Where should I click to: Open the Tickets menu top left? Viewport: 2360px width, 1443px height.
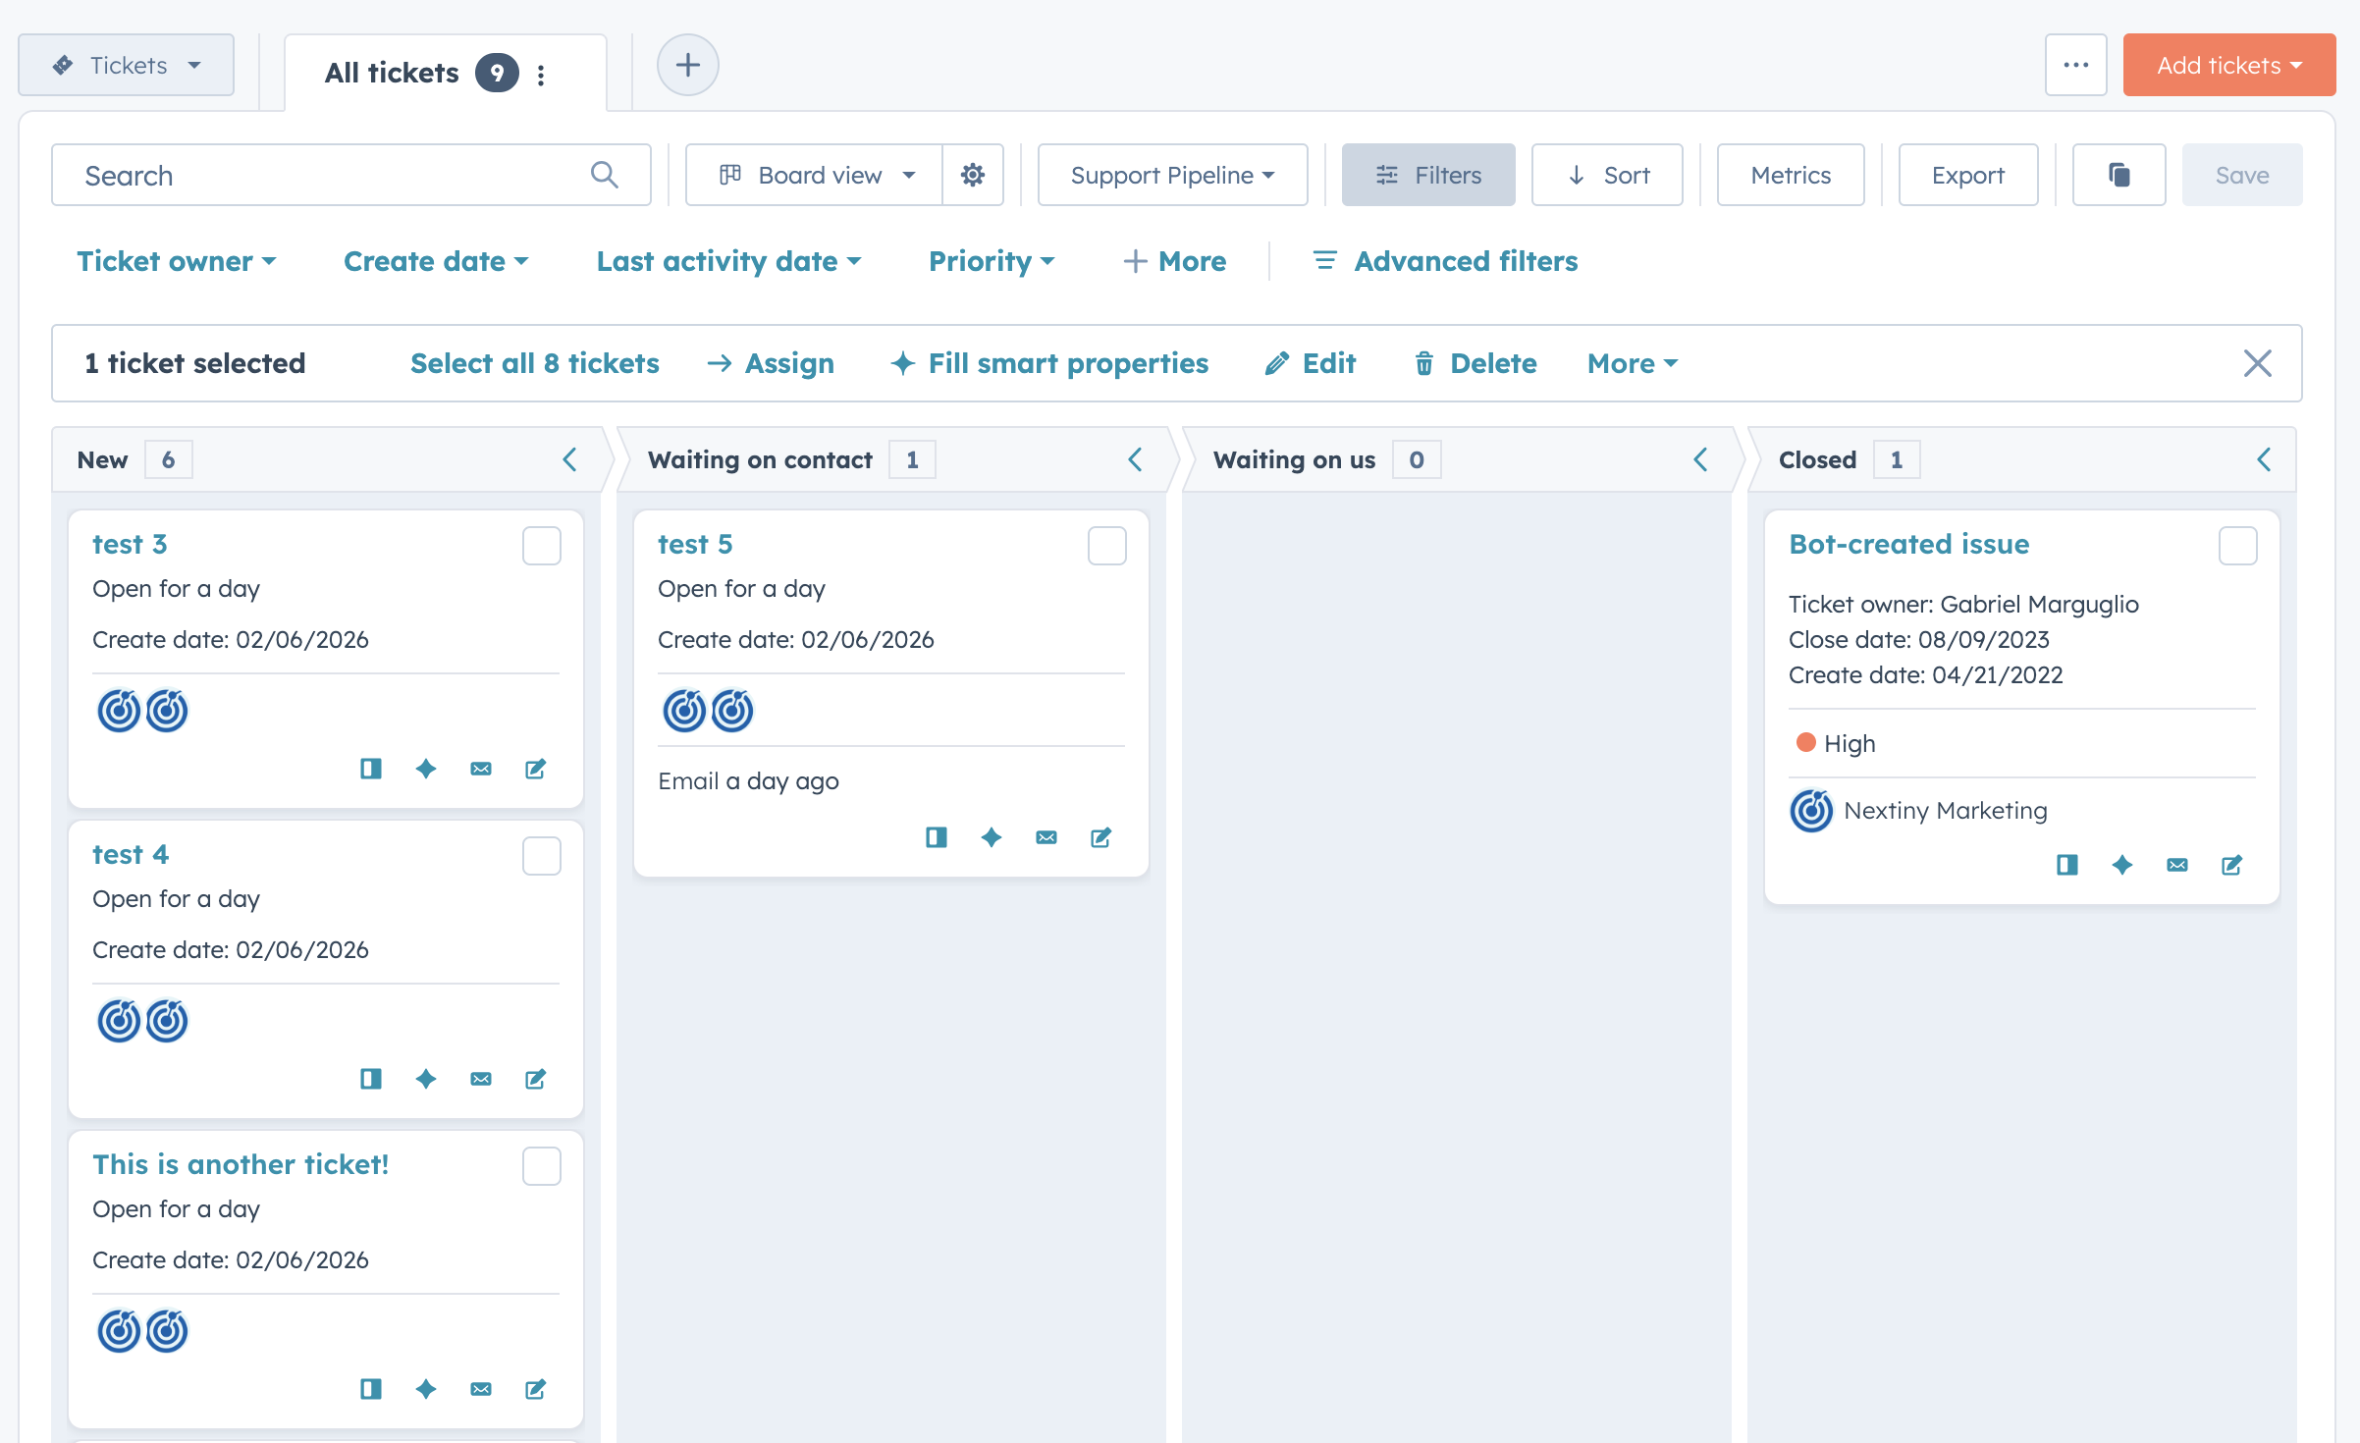126,65
